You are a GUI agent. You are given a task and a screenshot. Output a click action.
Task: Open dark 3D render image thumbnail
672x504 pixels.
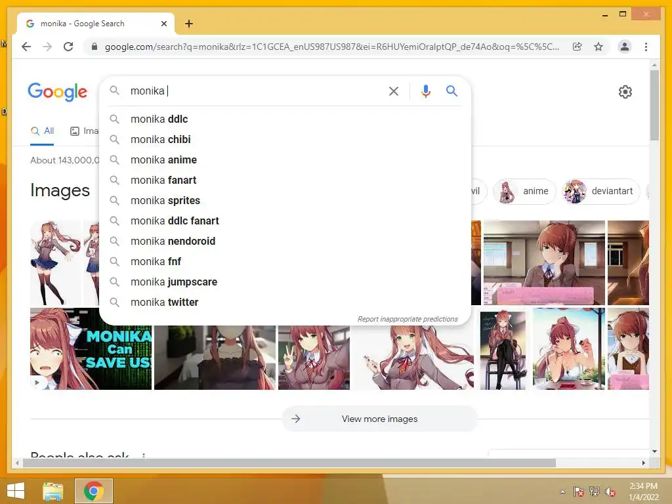[x=215, y=358]
